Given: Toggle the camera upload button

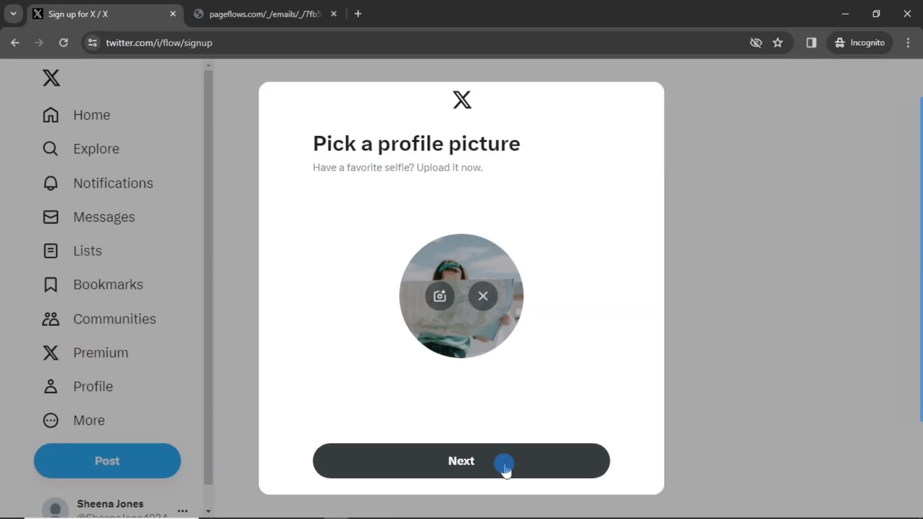Looking at the screenshot, I should [x=439, y=296].
